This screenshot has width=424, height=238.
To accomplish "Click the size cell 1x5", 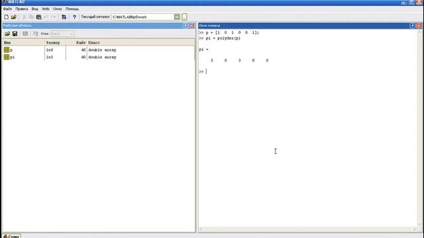I will [x=50, y=58].
